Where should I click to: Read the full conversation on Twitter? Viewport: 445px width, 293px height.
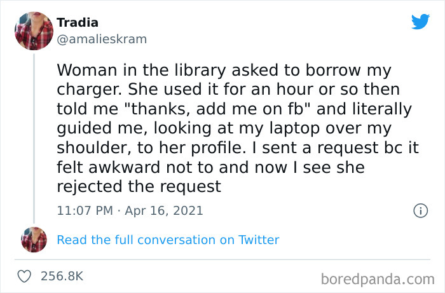click(x=168, y=240)
